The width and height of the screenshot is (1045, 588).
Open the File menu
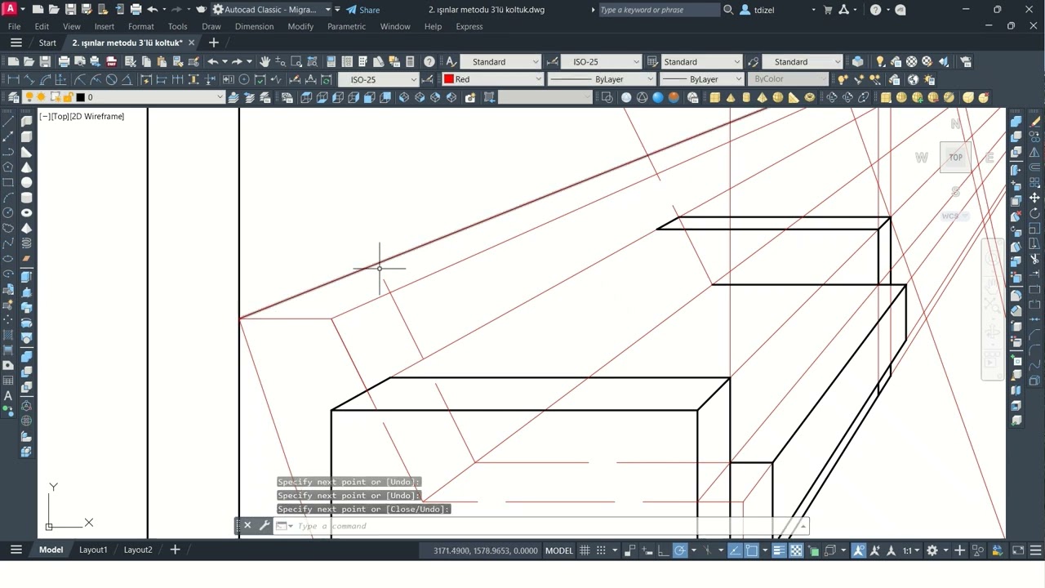click(x=14, y=26)
